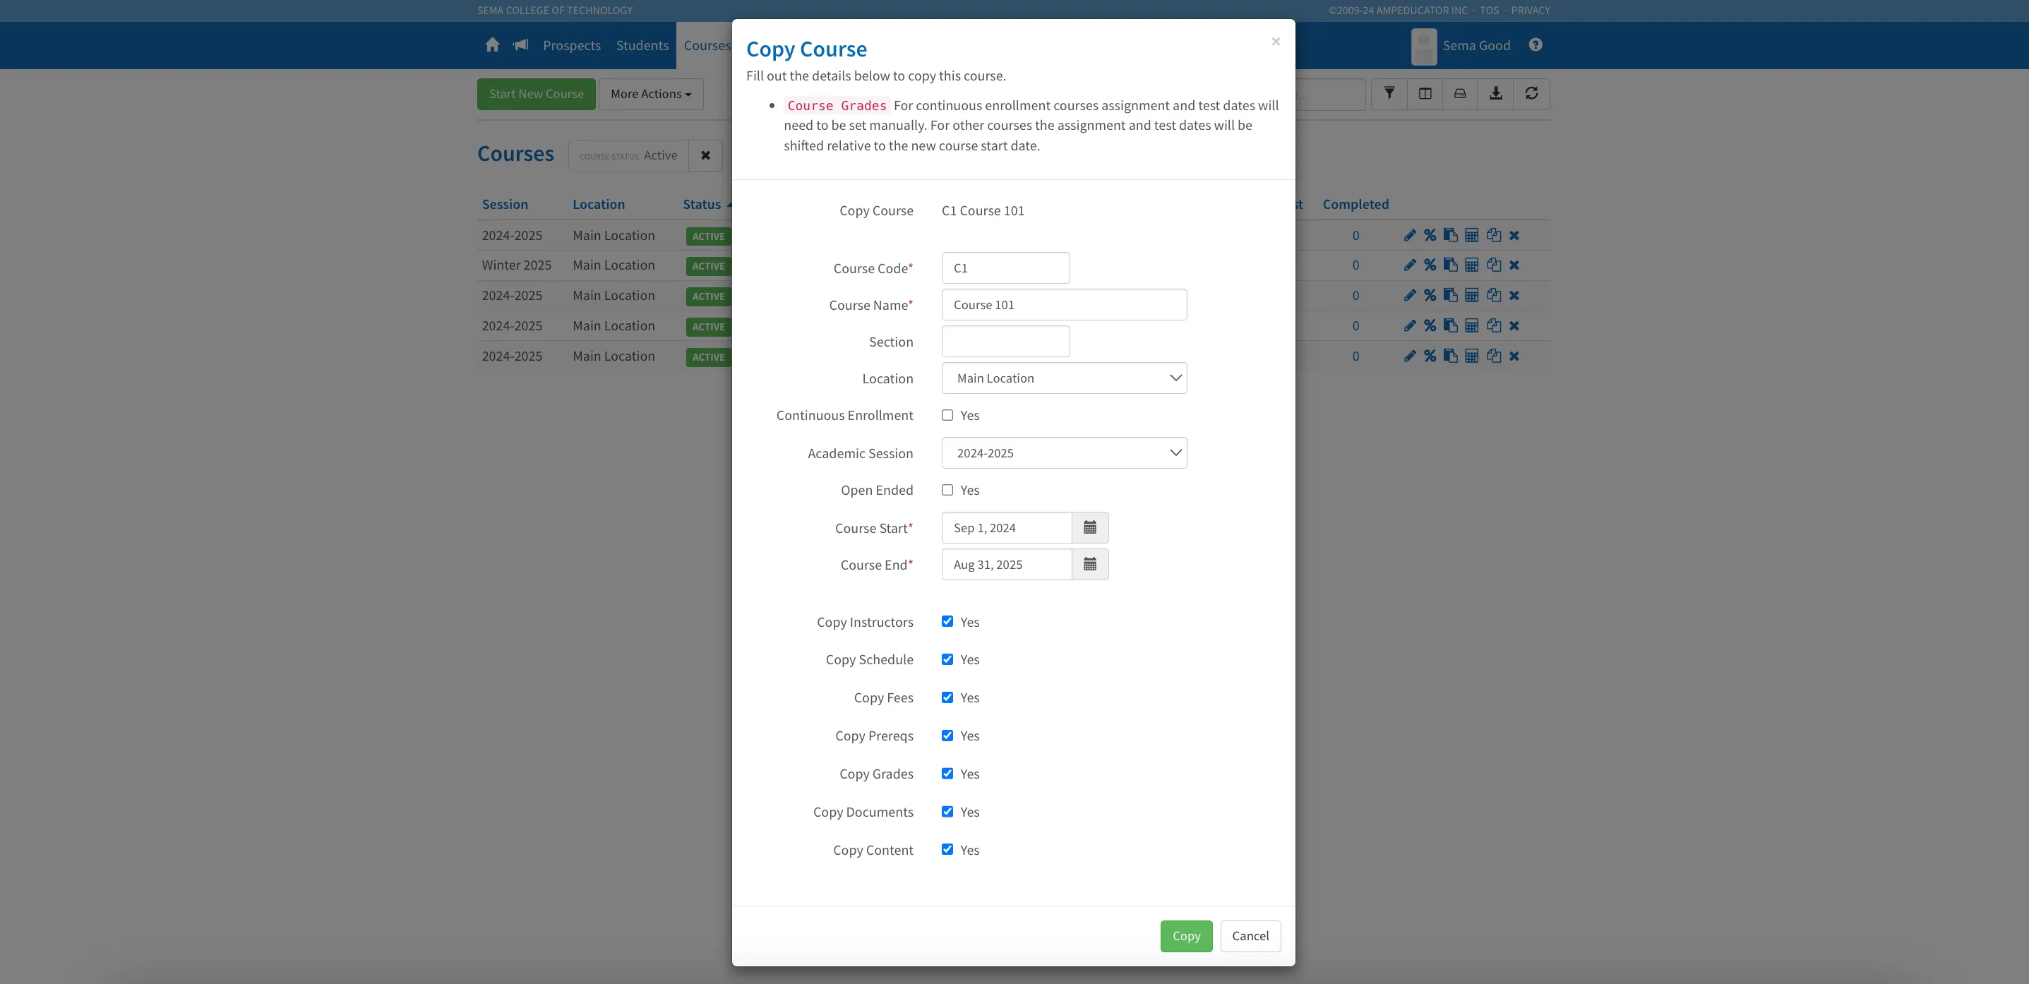
Task: Open the Academic Session dropdown
Action: pos(1064,453)
